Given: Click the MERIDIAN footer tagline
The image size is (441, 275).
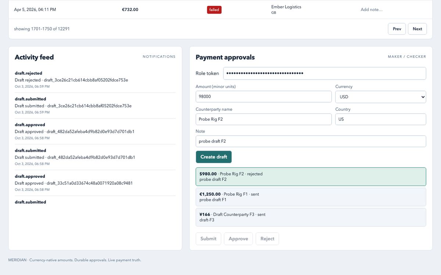Looking at the screenshot, I should [x=75, y=260].
